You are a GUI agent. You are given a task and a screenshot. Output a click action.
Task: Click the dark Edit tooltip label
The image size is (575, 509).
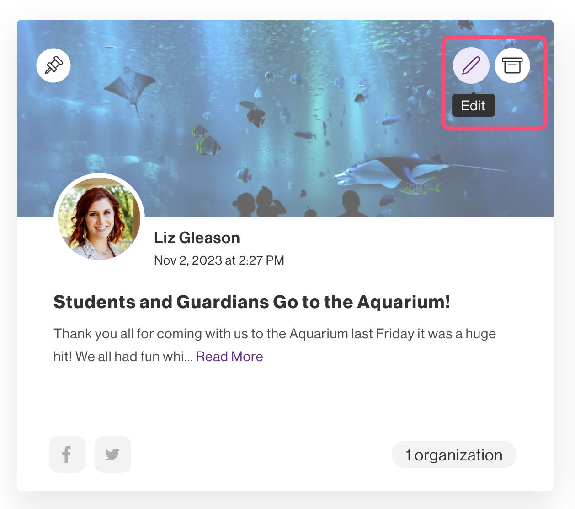[x=474, y=105]
